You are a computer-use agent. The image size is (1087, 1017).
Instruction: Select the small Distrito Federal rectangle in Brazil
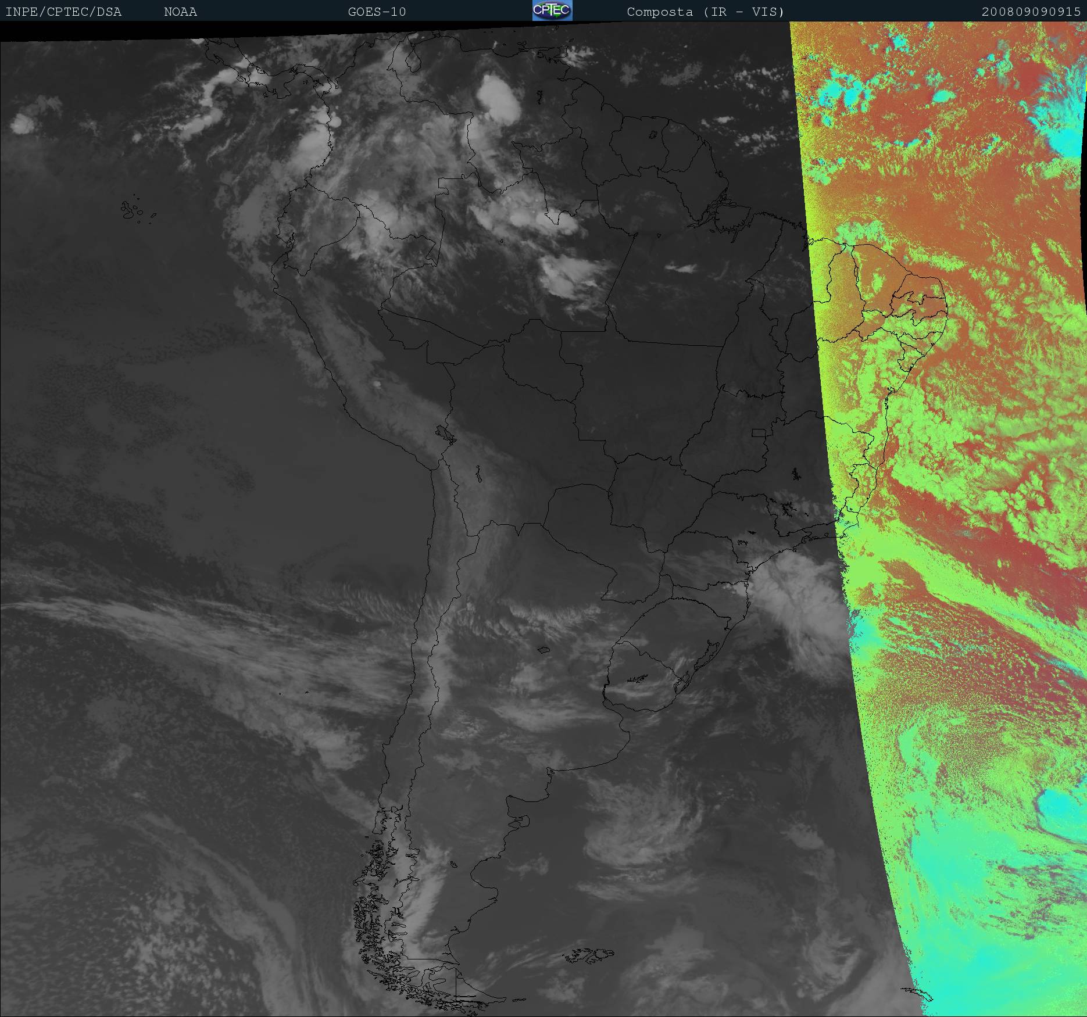pyautogui.click(x=759, y=432)
